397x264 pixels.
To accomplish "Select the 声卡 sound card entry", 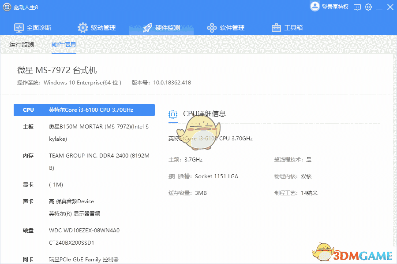I will tap(28, 201).
